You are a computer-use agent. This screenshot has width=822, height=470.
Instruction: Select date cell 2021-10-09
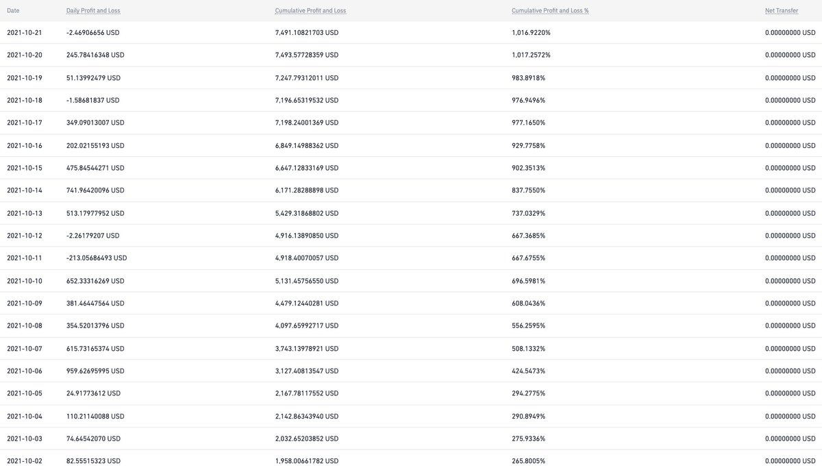point(25,304)
